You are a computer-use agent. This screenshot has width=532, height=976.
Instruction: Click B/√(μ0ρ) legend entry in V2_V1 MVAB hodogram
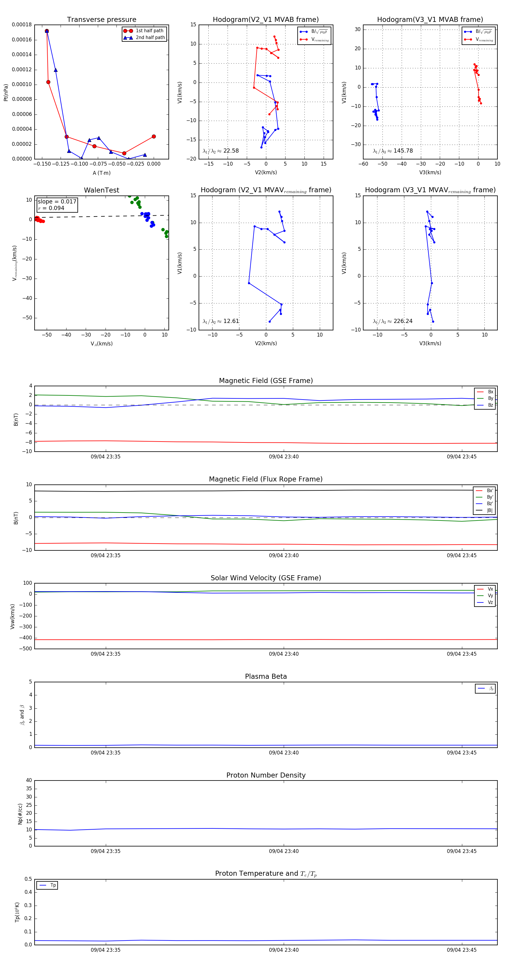tap(314, 32)
